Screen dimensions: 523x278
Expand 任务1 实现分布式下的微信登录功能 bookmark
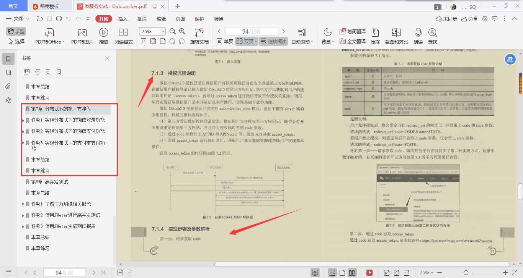pos(23,121)
